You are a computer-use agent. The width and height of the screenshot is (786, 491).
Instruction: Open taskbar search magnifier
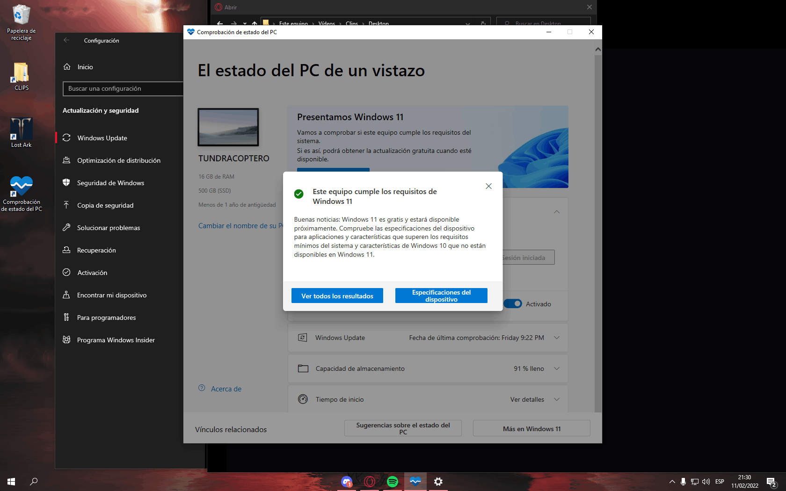point(34,481)
